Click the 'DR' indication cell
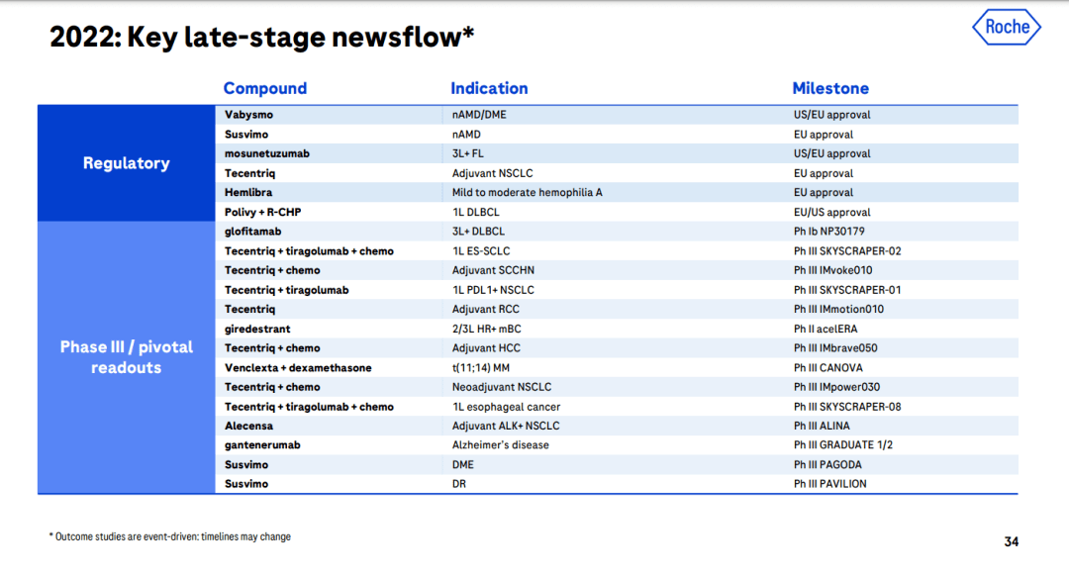The image size is (1069, 576). [x=459, y=483]
